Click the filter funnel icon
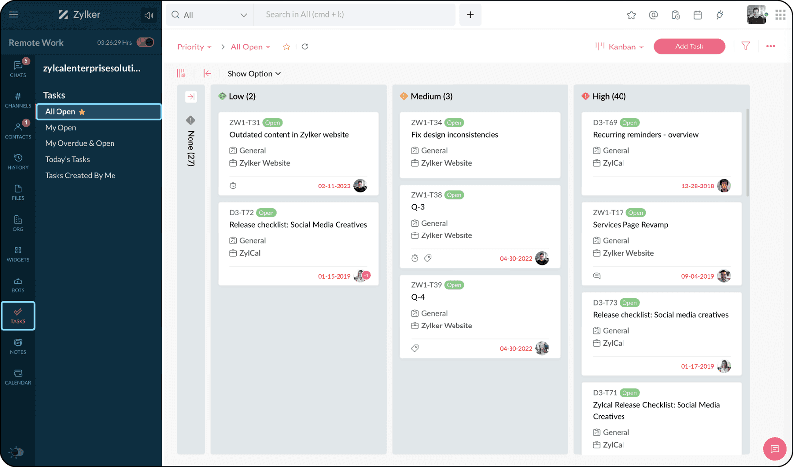 point(745,46)
